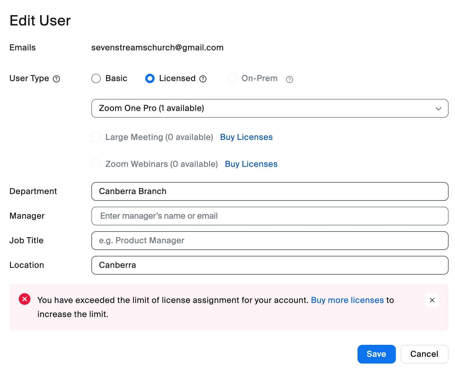The width and height of the screenshot is (455, 370).
Task: Click the Large Meeting (0 available) text
Action: pos(159,137)
